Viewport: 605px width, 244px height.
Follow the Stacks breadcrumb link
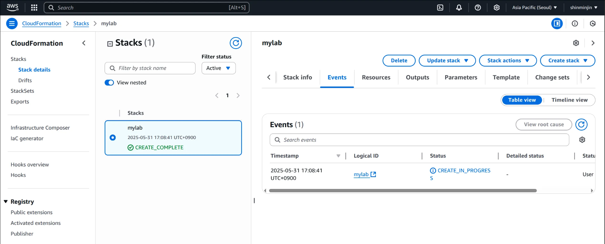click(x=81, y=23)
